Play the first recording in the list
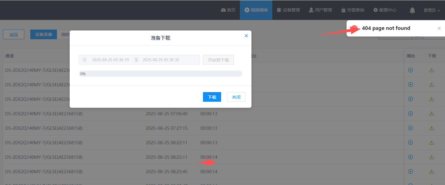Image resolution: width=445 pixels, height=185 pixels. pos(410,70)
